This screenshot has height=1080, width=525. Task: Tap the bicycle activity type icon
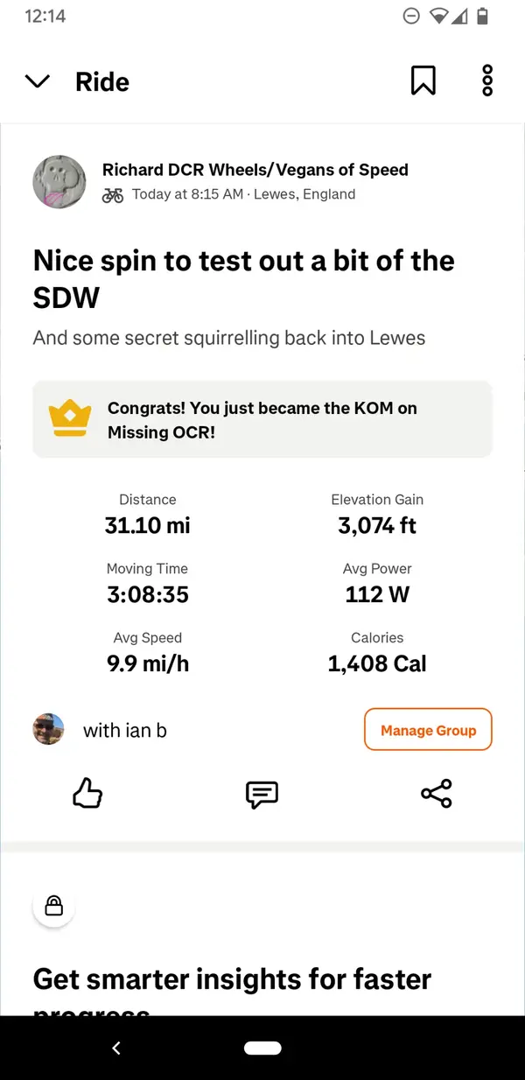pyautogui.click(x=113, y=195)
